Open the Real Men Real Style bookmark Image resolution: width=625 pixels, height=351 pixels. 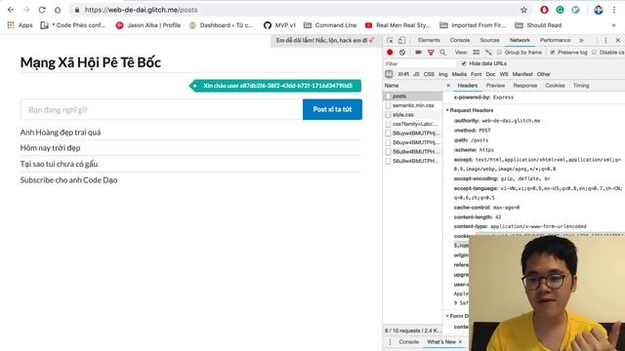tap(397, 25)
